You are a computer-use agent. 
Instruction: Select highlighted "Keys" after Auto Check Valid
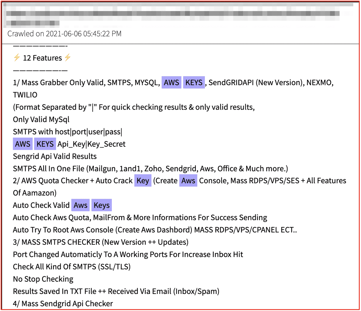(x=102, y=205)
